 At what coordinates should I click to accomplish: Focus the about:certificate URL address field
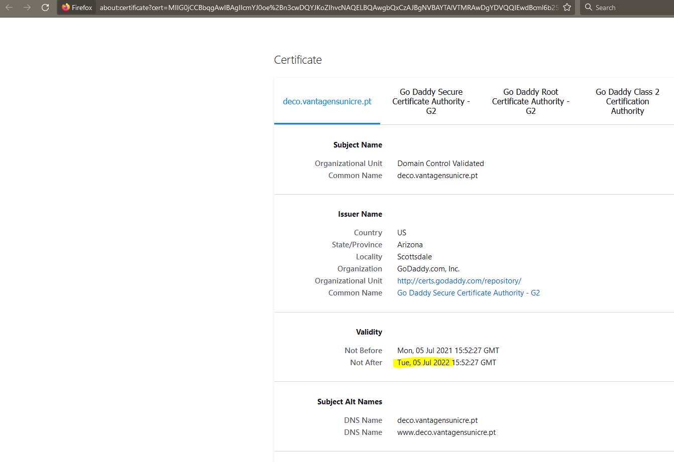326,8
